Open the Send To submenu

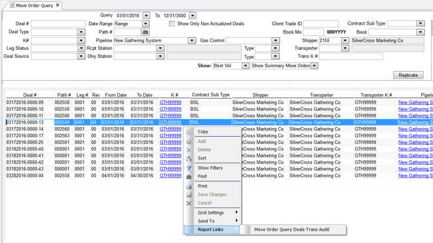pyautogui.click(x=216, y=221)
